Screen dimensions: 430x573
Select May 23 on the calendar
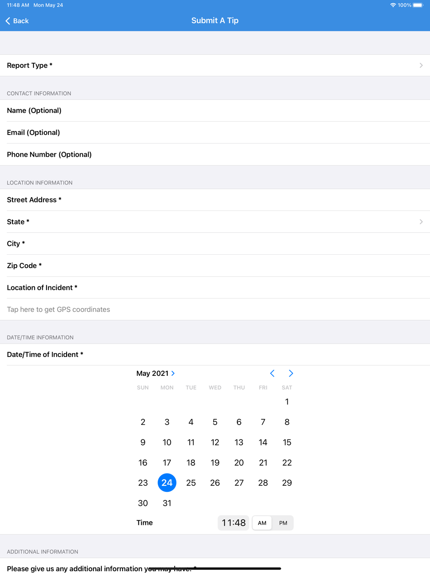pos(143,483)
